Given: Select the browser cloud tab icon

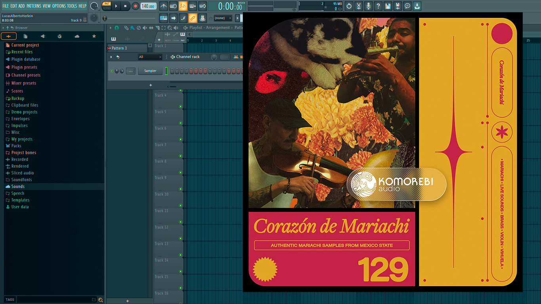Looking at the screenshot, I should click(77, 36).
